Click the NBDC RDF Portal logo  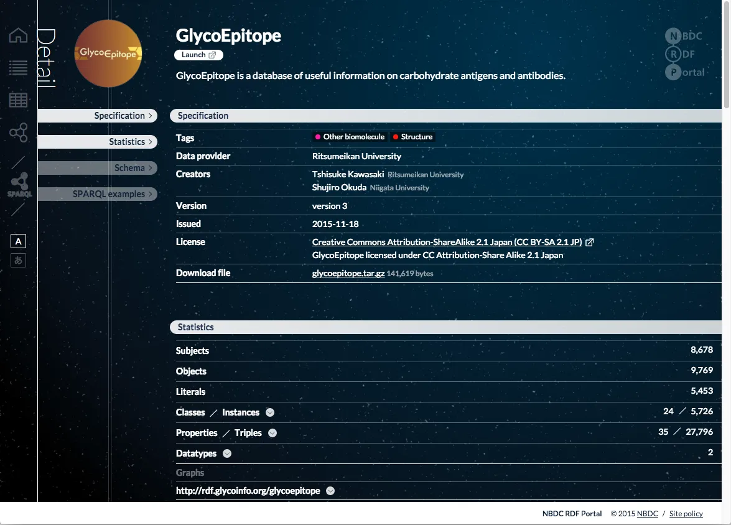click(684, 54)
